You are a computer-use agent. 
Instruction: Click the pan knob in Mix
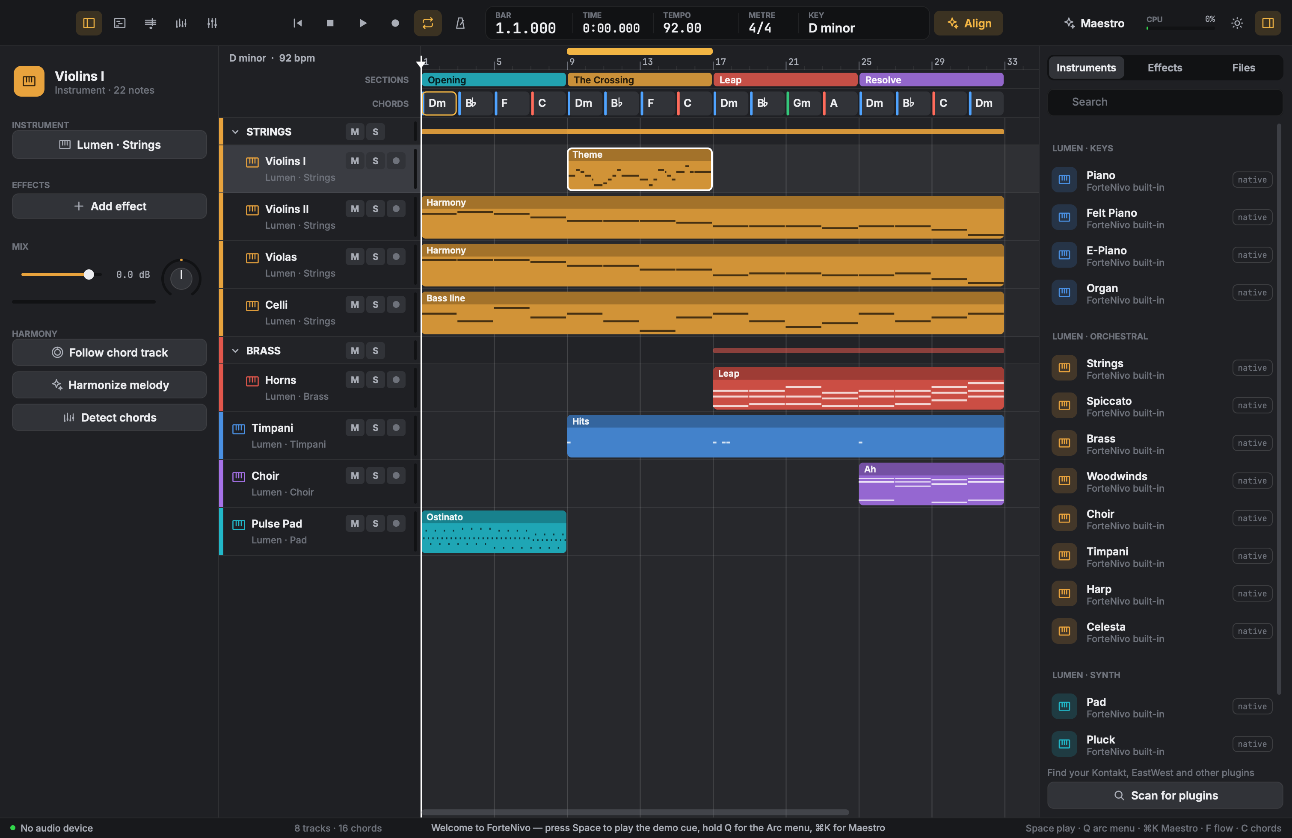(181, 278)
